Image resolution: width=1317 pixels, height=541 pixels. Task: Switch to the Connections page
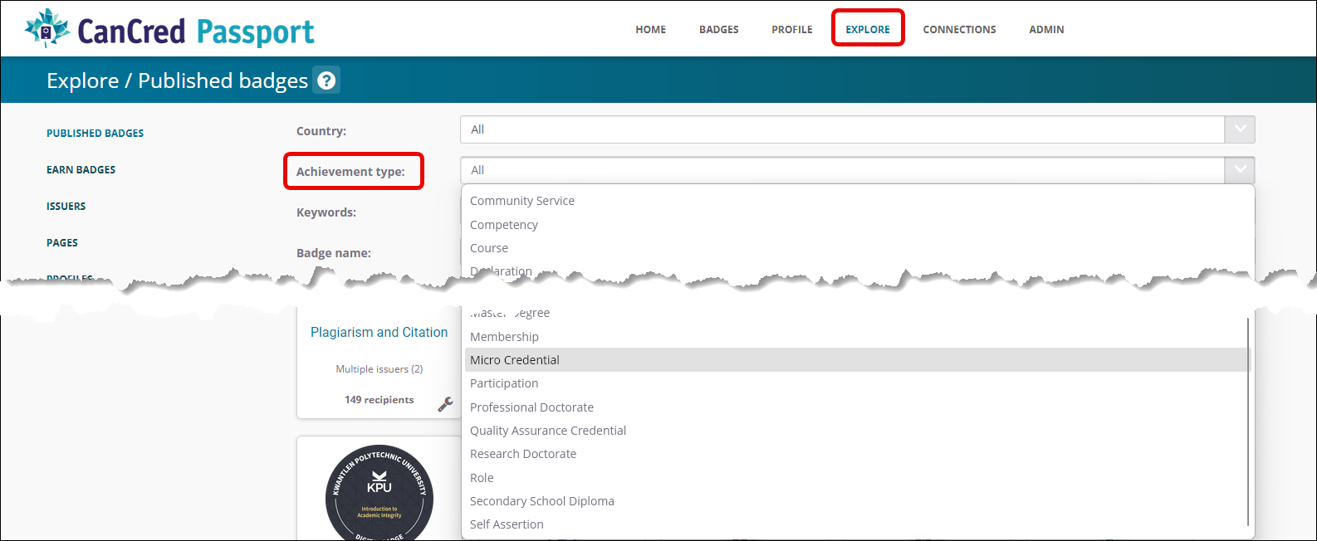pos(959,30)
